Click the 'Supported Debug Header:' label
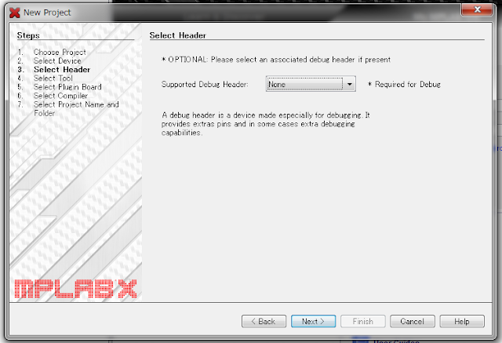The image size is (502, 343). click(205, 84)
